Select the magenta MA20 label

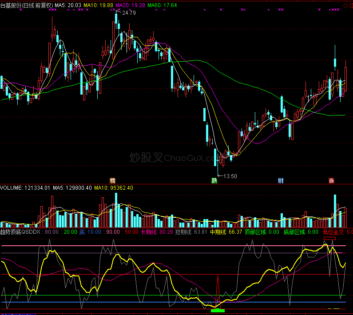click(130, 5)
